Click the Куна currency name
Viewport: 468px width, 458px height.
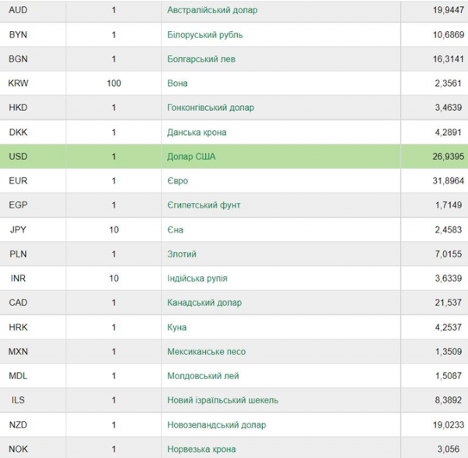tap(177, 327)
